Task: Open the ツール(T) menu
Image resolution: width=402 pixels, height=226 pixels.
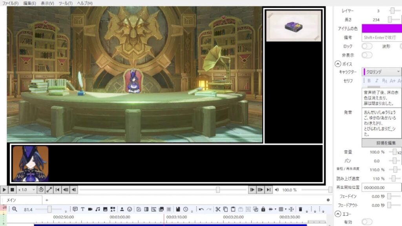Action: point(65,3)
